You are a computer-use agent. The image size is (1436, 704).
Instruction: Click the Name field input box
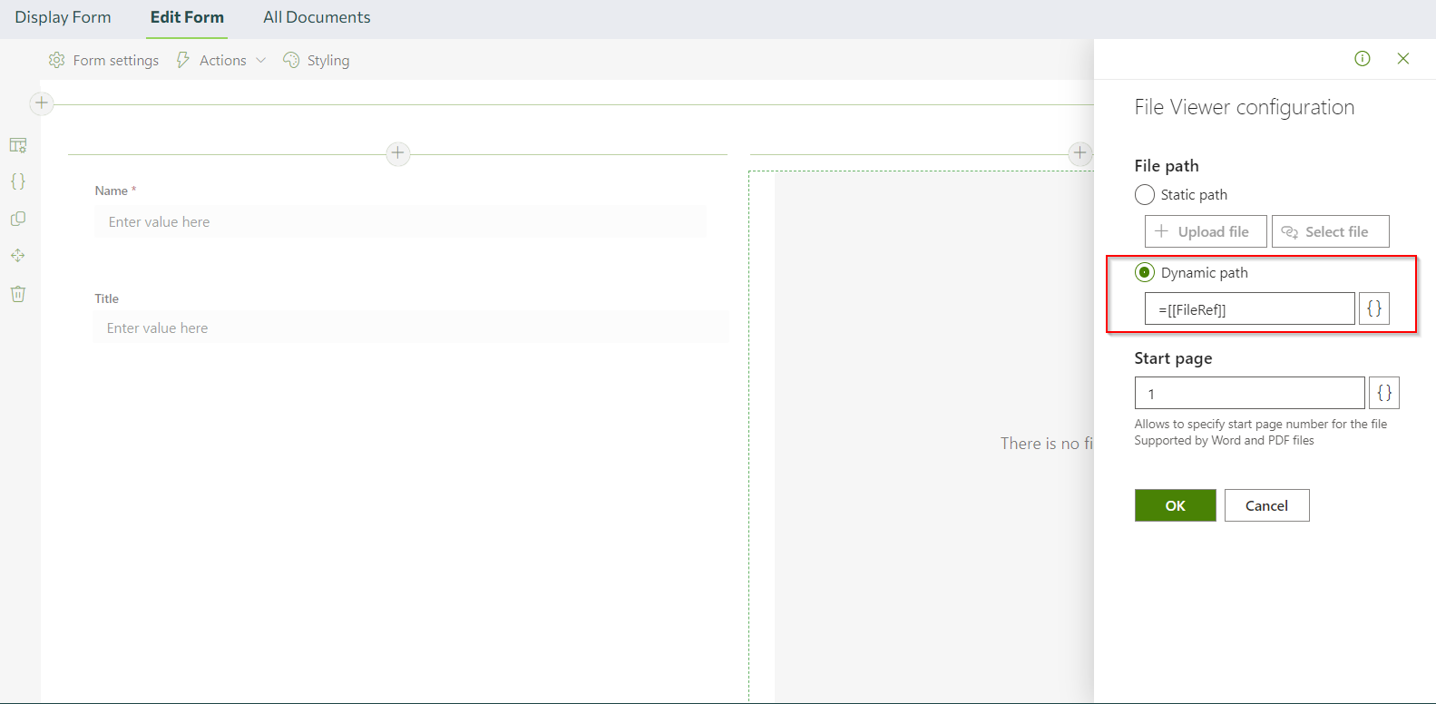click(x=400, y=222)
